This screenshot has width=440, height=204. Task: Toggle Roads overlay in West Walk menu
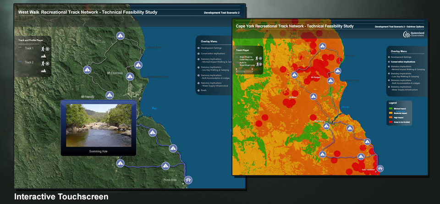coord(203,90)
